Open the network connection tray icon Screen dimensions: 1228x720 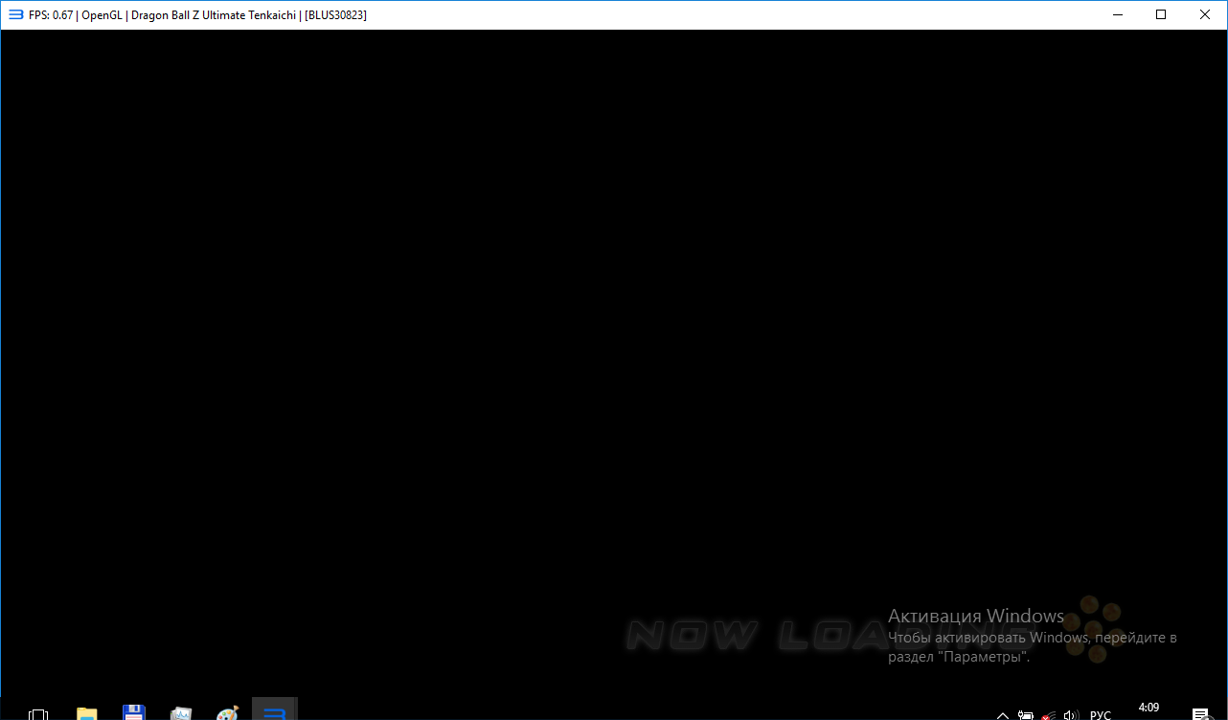click(1049, 715)
